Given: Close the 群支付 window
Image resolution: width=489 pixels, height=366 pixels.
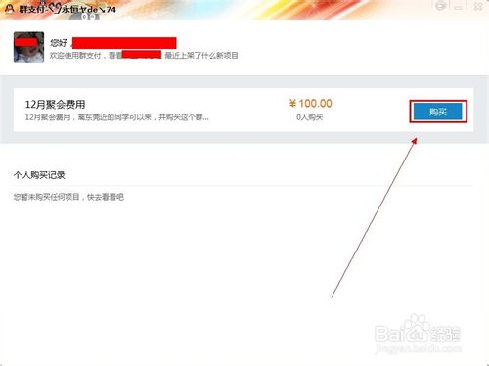Looking at the screenshot, I should (x=478, y=6).
